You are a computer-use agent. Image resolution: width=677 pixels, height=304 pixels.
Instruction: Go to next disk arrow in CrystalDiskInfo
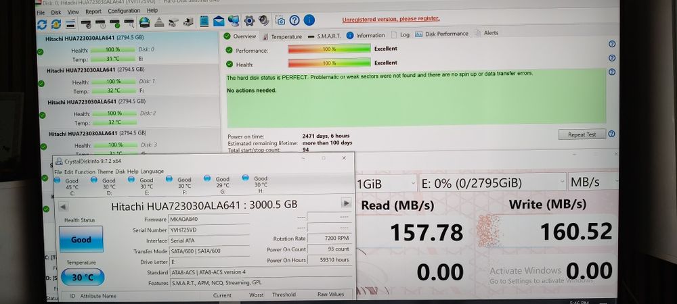point(346,203)
